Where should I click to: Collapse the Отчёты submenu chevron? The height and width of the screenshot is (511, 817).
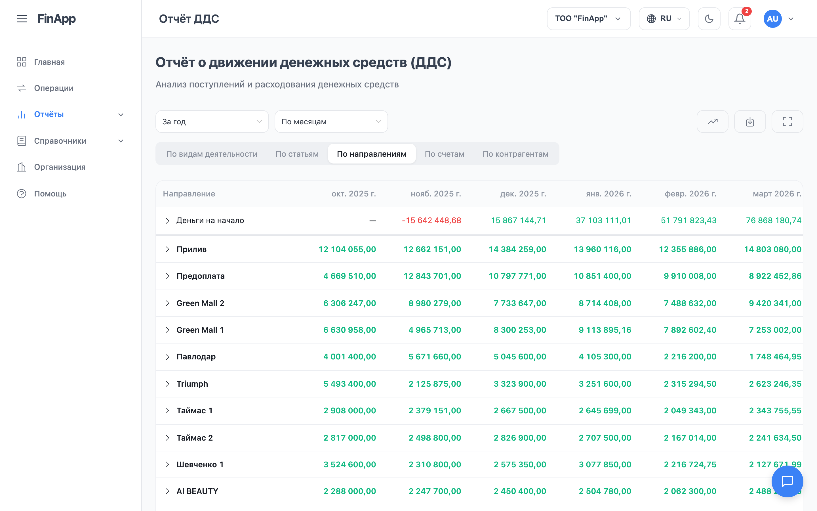pyautogui.click(x=121, y=115)
